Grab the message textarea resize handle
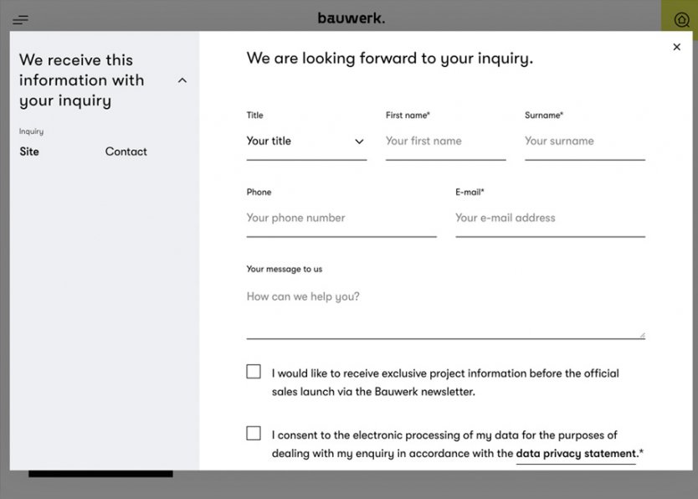 tap(641, 335)
